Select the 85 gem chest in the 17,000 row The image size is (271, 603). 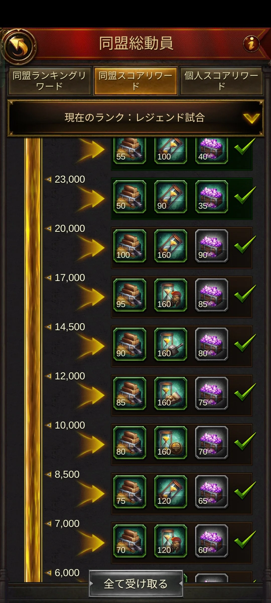[x=212, y=295]
